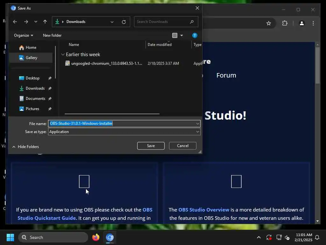Screen dimensions: 326x245
Task: Click the browser page vertical scrollbar
Action: (317, 65)
